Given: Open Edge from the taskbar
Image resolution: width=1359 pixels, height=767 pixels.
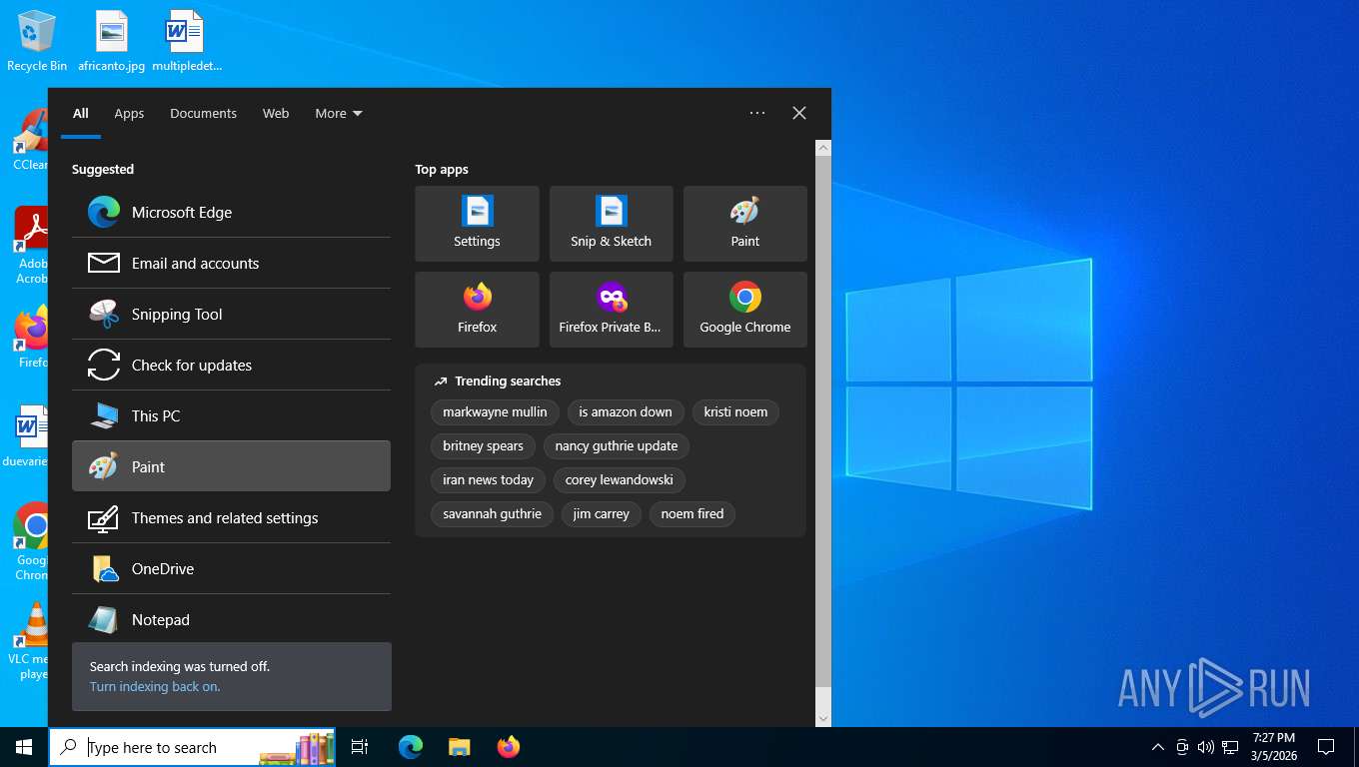Looking at the screenshot, I should [x=411, y=747].
